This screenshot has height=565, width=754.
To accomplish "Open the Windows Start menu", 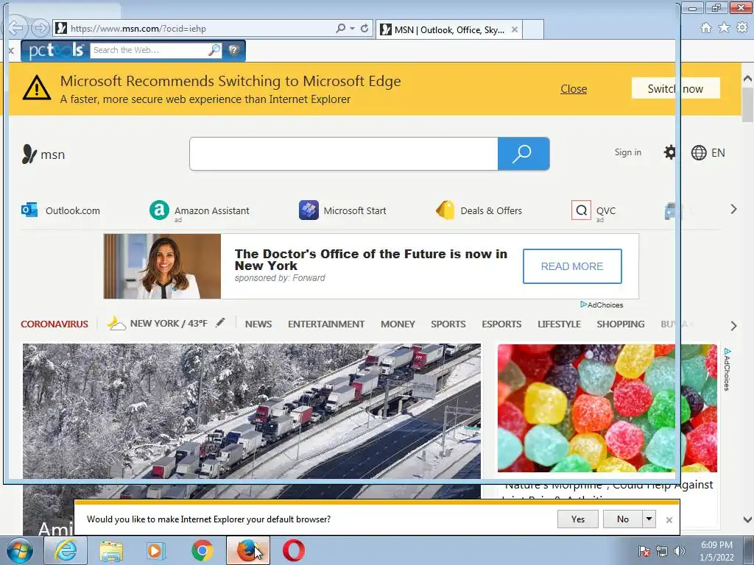I will point(19,550).
